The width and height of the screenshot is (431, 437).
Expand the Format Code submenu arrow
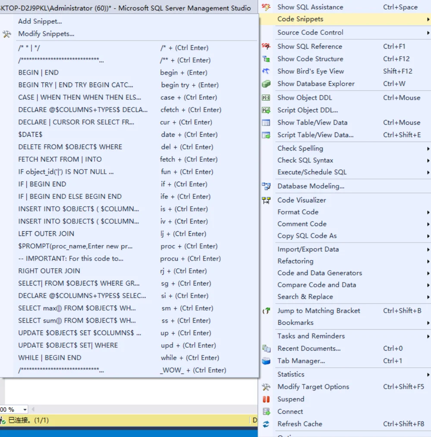pos(428,212)
